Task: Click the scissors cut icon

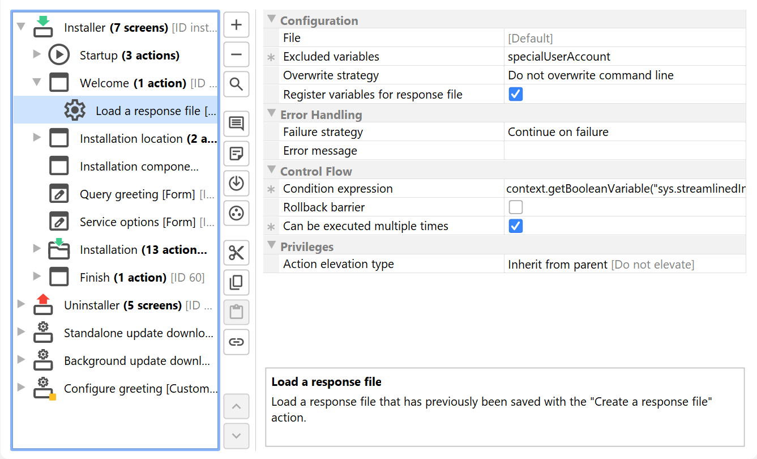Action: point(236,253)
